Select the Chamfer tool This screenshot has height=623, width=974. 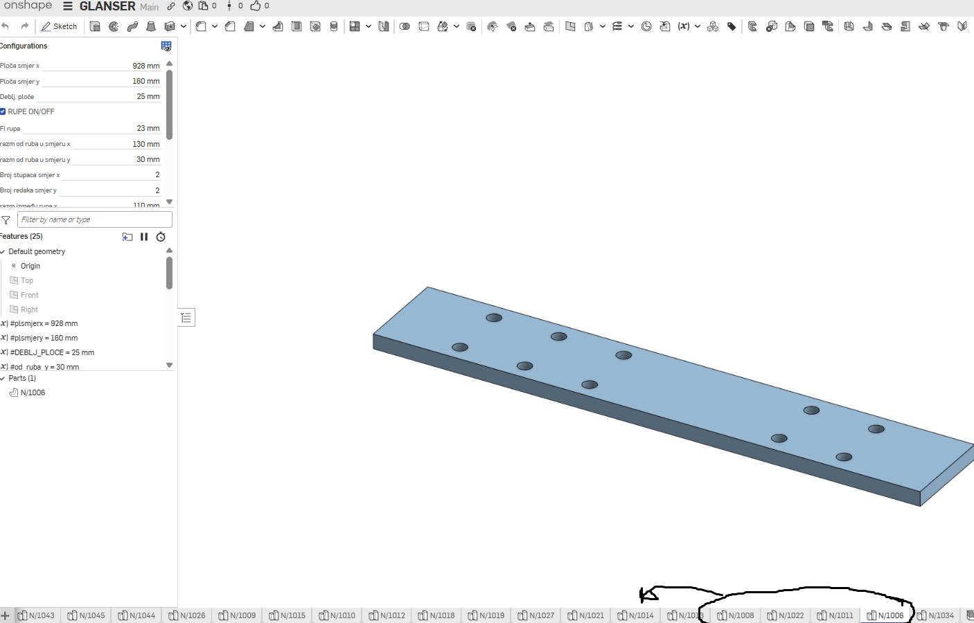pos(230,26)
